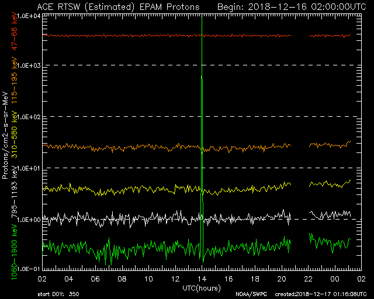Screen dimensions: 374x299
Task: Click the chart title ACE RTSW EPAM Protons
Action: (x=117, y=6)
